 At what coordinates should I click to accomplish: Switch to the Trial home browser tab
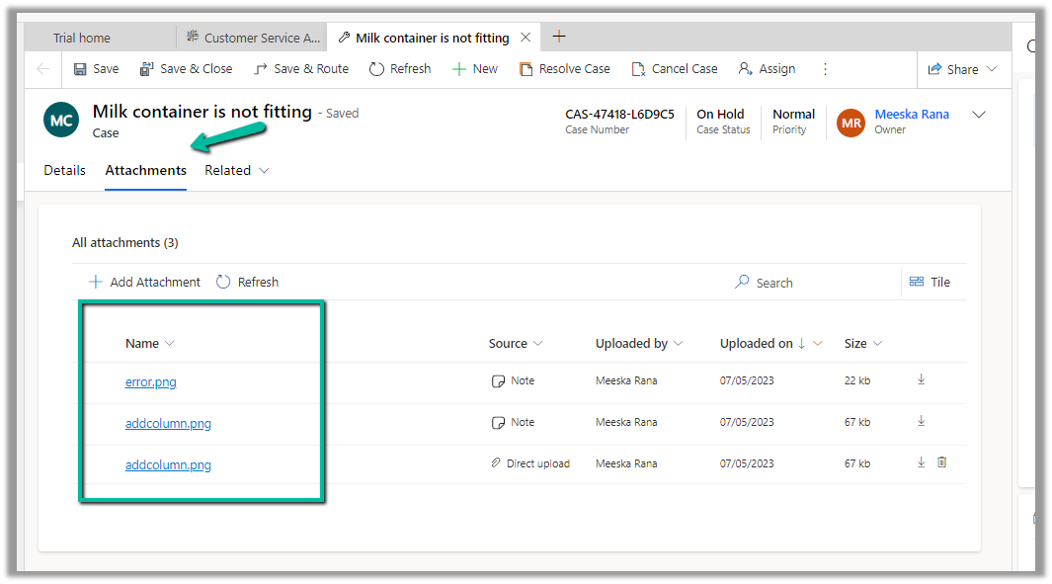82,39
